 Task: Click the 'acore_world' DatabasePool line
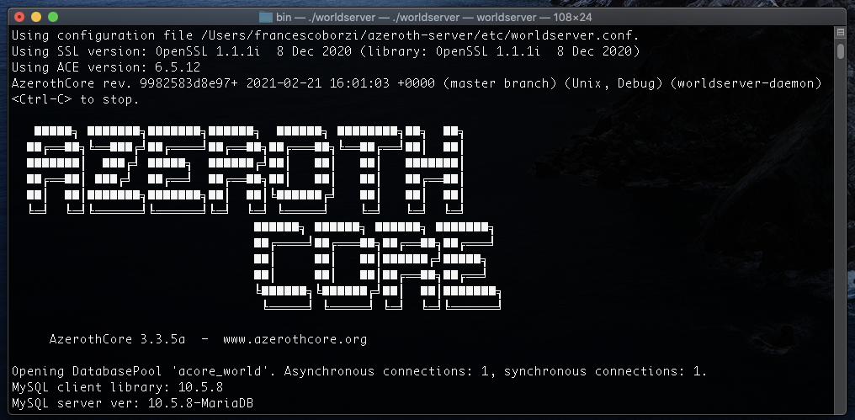point(359,371)
